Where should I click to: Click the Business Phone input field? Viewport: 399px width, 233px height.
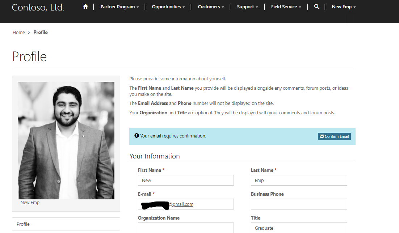pyautogui.click(x=299, y=204)
